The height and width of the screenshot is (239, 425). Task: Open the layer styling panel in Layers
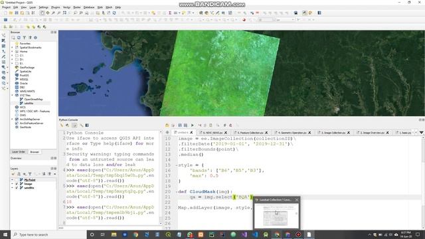point(13,174)
